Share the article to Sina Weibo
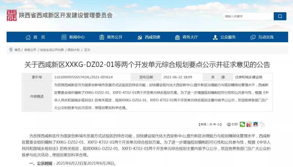This screenshot has width=293, height=167. pos(249,124)
